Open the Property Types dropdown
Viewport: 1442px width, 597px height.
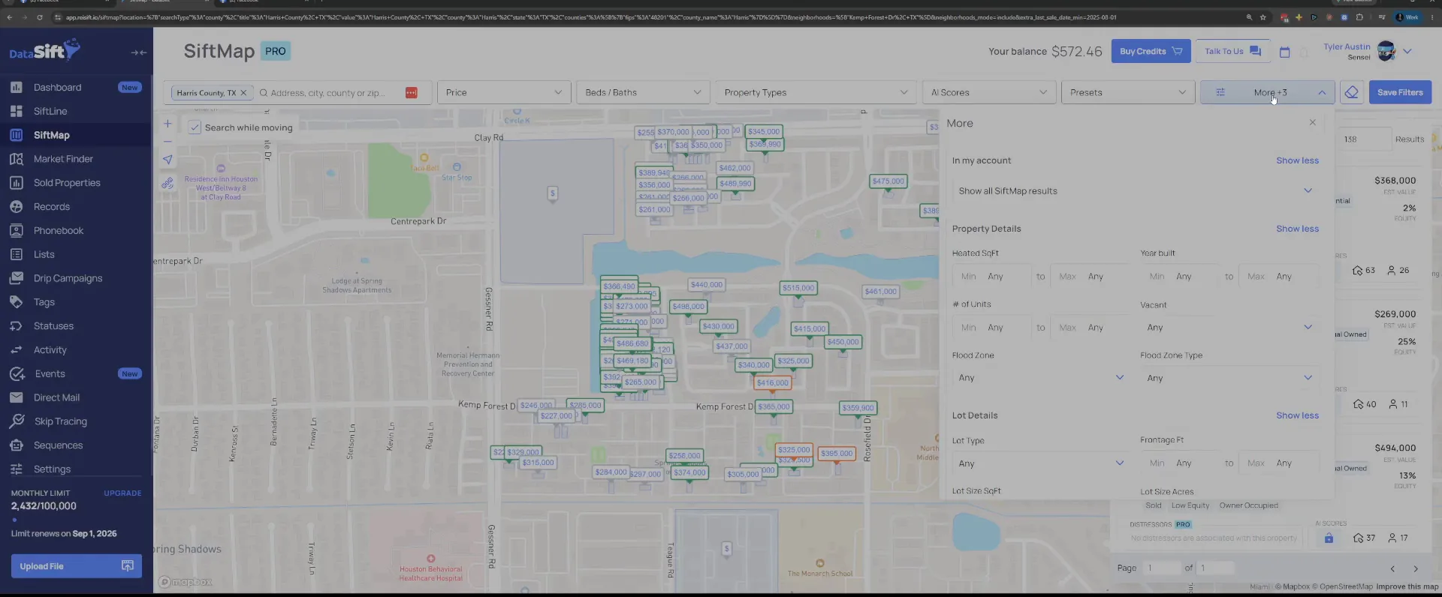(x=816, y=92)
